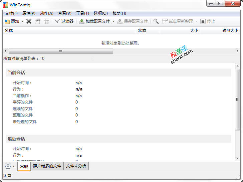Open the 文件(F) menu
Viewport: 243px width, 182px height.
tap(11, 13)
